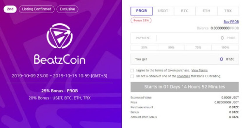
Task: Set payment amount to 25%
Action: (144, 47)
